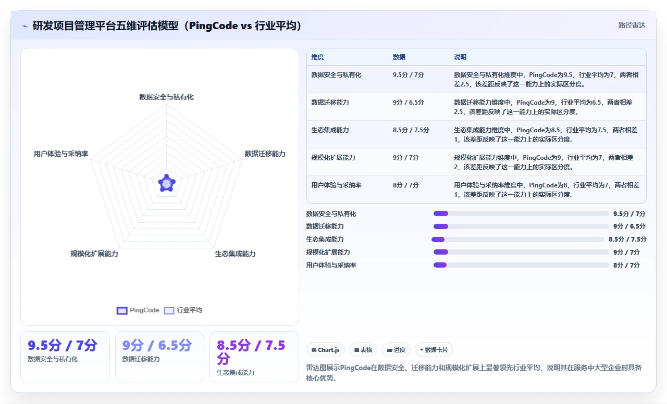This screenshot has height=404, width=667.
Task: Click the Chart.js tag
Action: tap(326, 350)
